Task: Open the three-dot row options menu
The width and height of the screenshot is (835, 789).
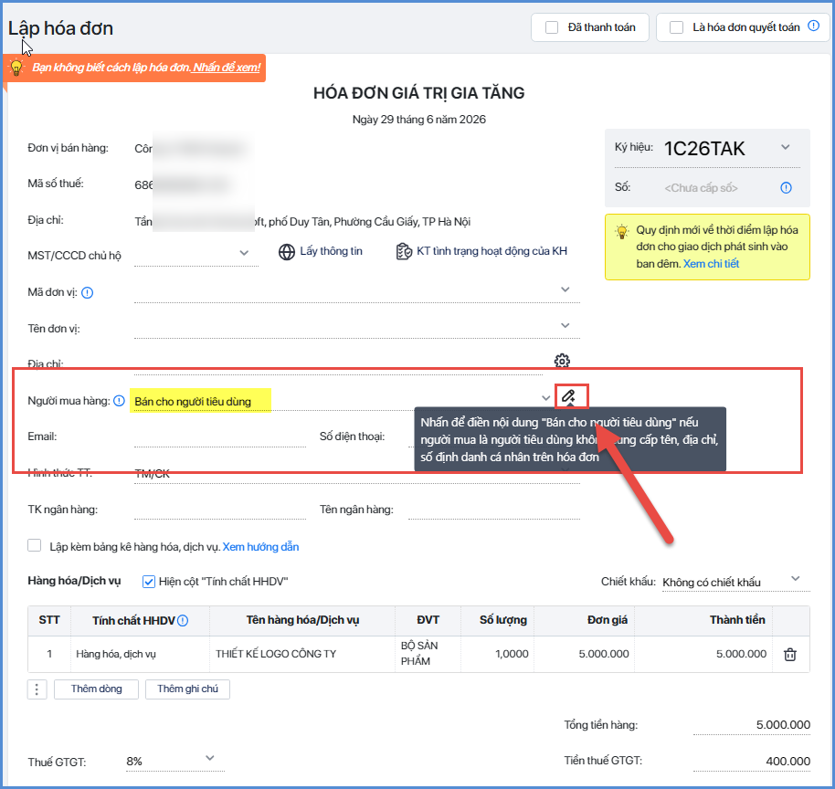Action: (37, 689)
